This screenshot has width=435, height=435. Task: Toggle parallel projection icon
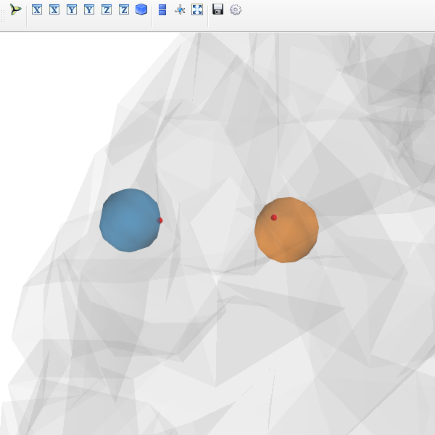[162, 9]
